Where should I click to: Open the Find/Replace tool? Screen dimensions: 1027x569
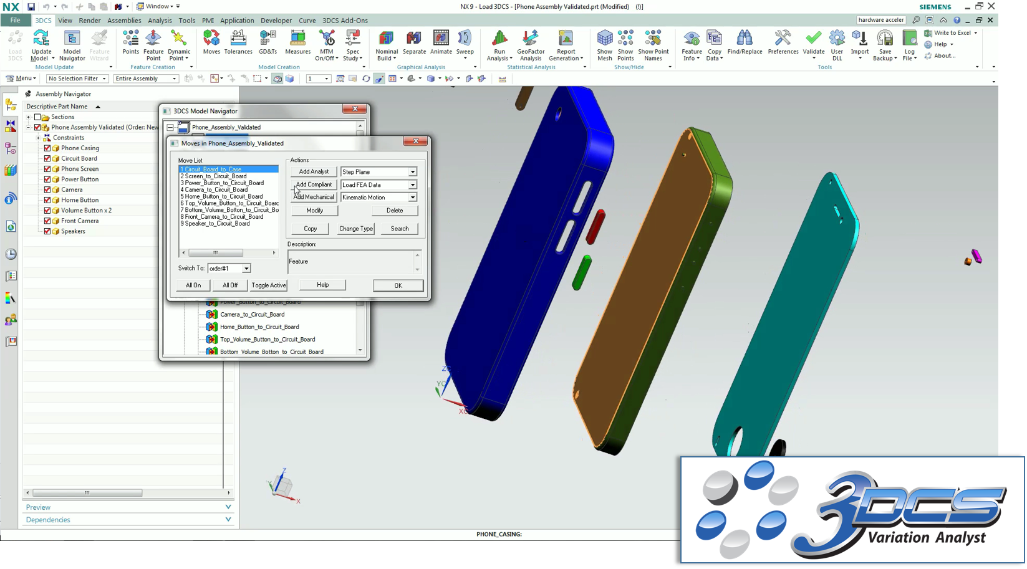[745, 42]
